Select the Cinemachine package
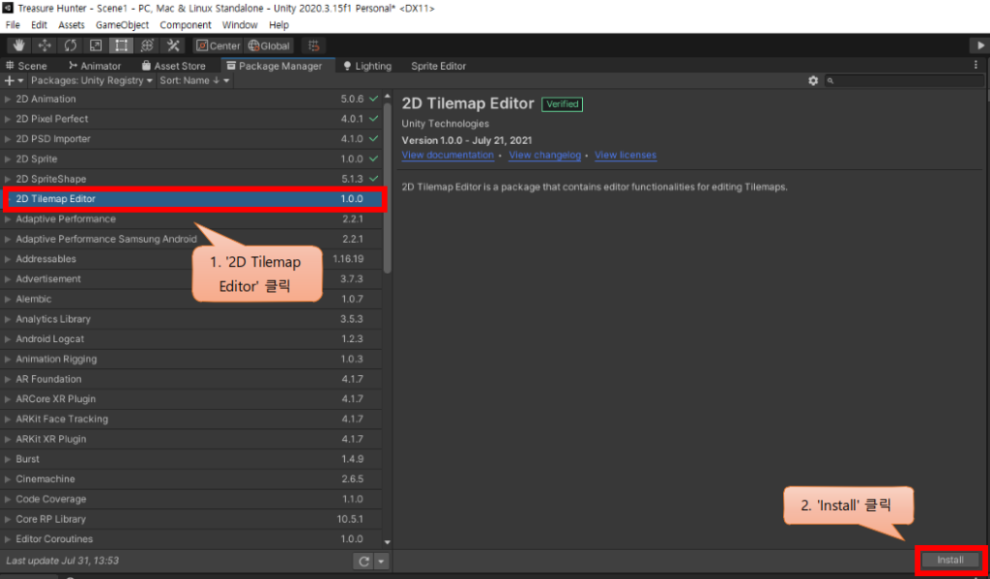This screenshot has width=990, height=579. click(x=192, y=479)
